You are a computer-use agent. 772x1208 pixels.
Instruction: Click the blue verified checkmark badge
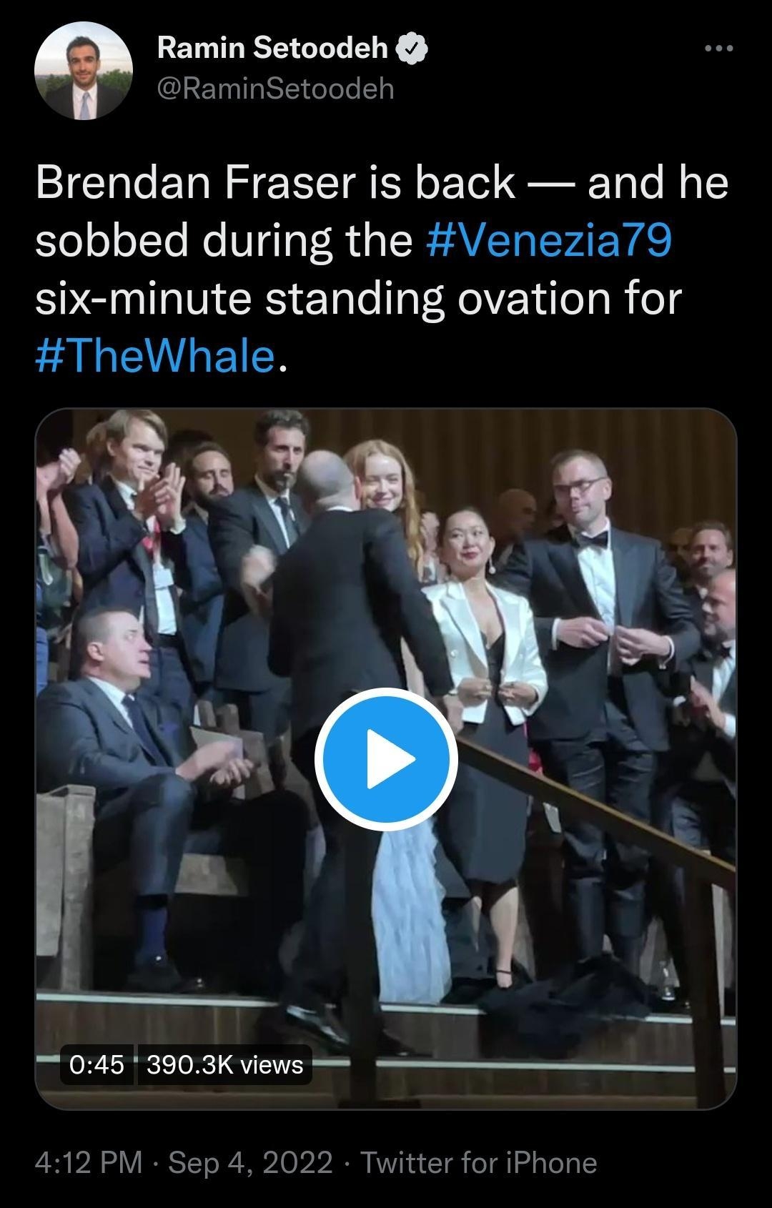click(x=411, y=49)
